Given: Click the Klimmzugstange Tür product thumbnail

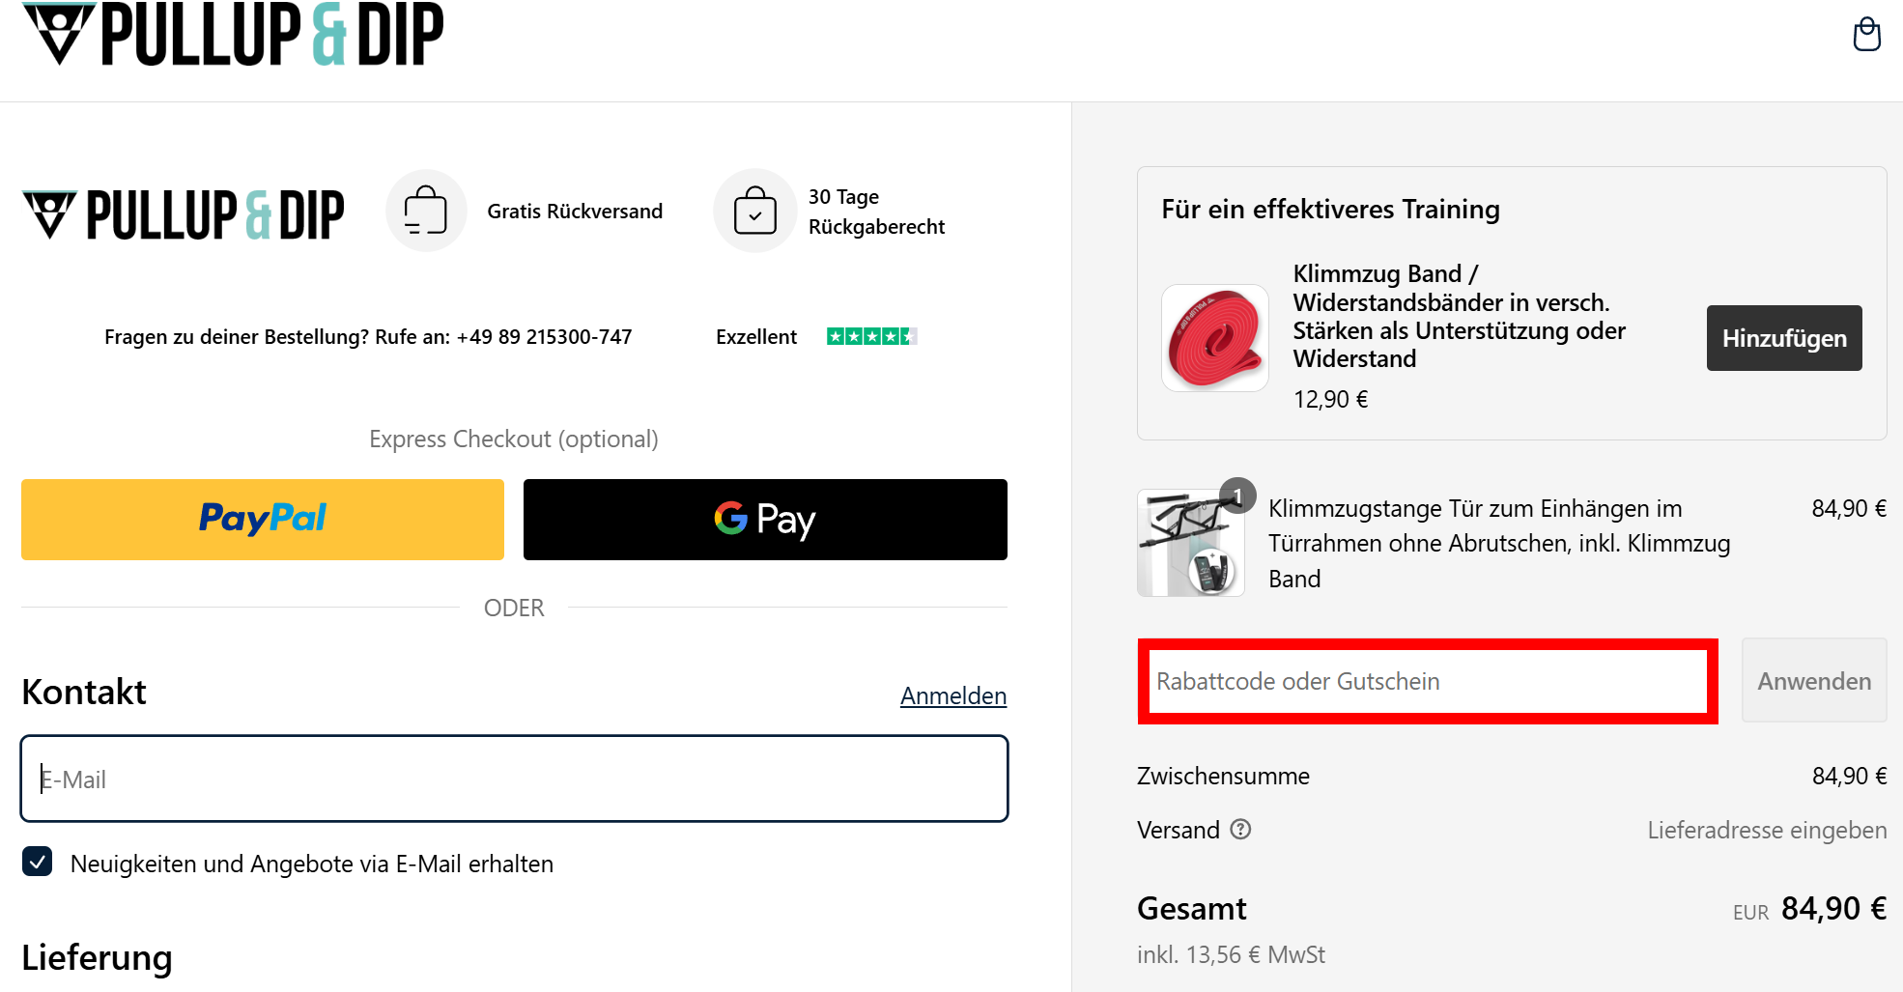Looking at the screenshot, I should 1191,543.
